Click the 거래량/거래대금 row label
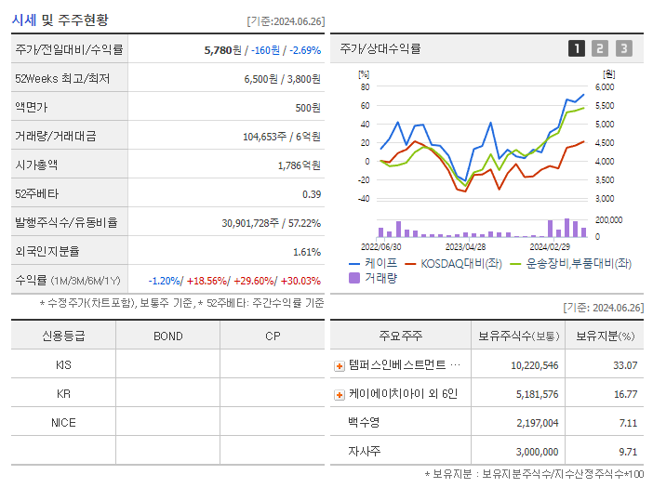This screenshot has height=488, width=653. point(56,136)
